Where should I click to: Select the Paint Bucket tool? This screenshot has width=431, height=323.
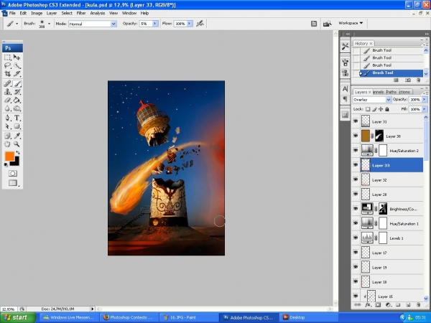[x=17, y=100]
